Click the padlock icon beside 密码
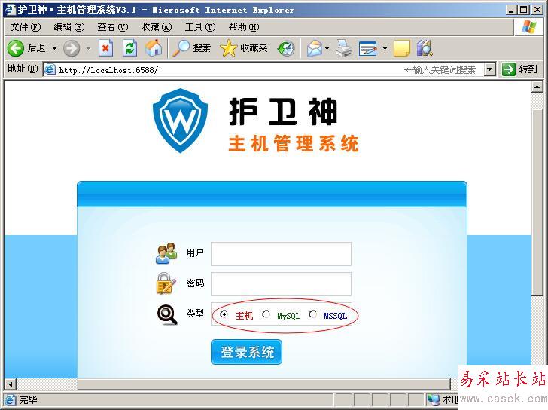 [166, 283]
